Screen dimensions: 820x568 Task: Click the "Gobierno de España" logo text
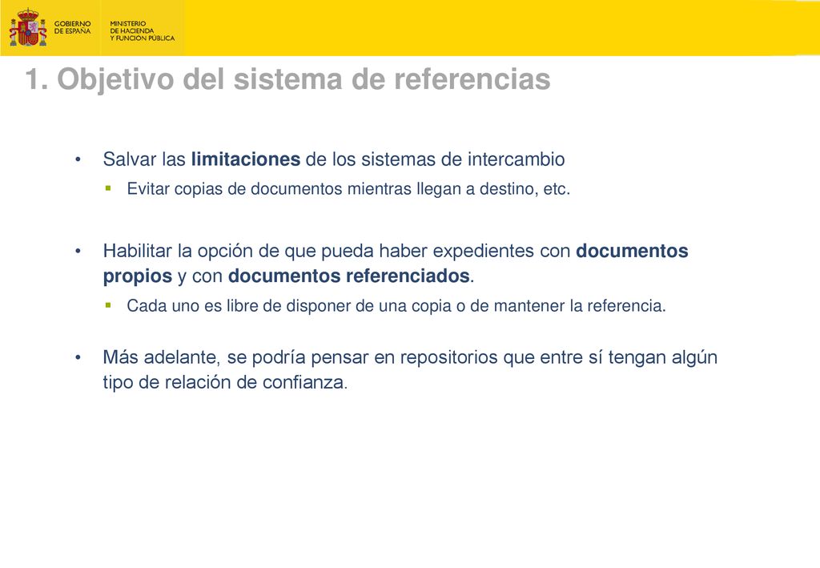click(72, 28)
